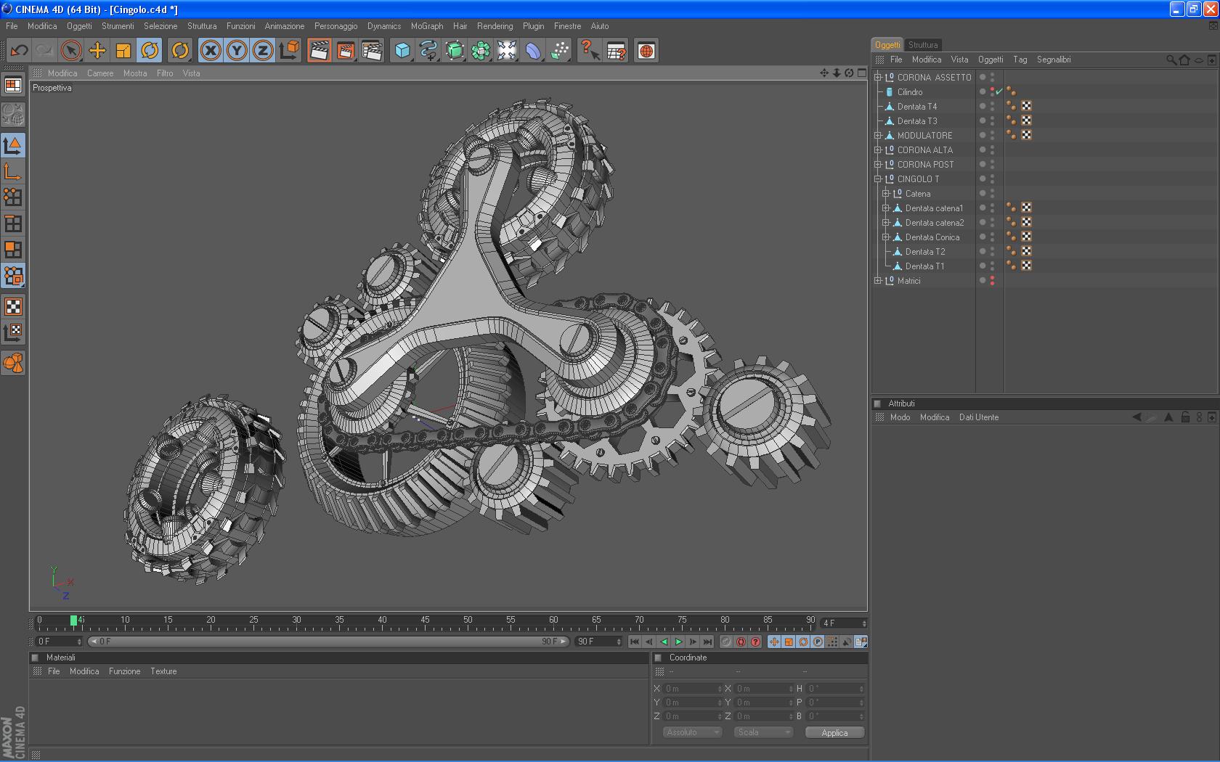Click the Undo arrow icon
This screenshot has width=1220, height=762.
click(19, 51)
